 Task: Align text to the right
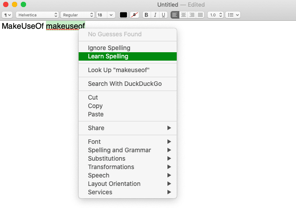point(192,15)
